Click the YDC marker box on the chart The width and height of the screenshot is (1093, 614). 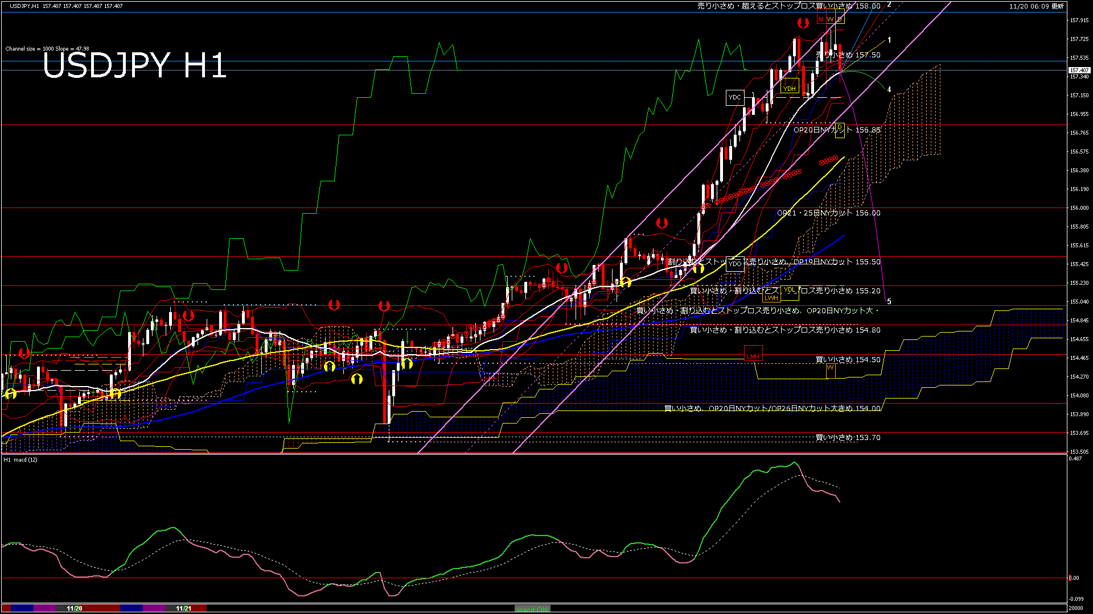click(735, 97)
